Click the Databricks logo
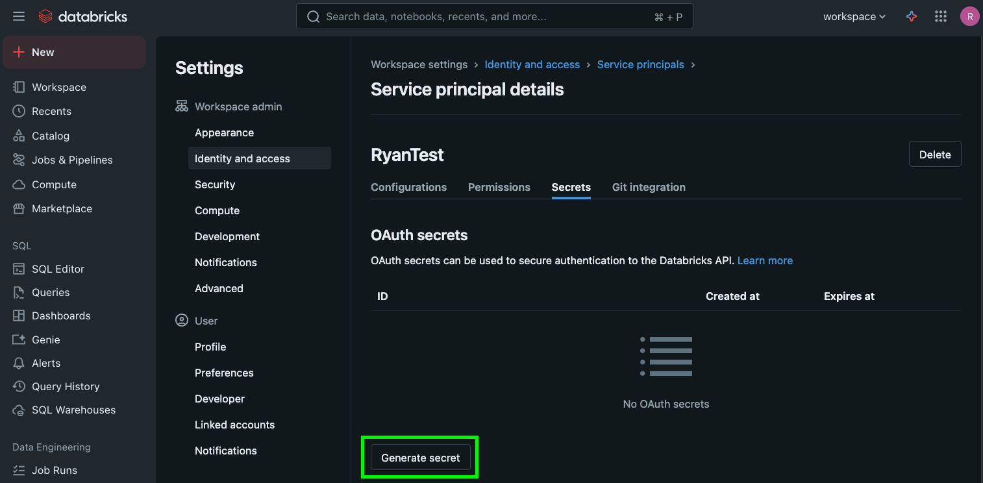Image resolution: width=983 pixels, height=483 pixels. pos(82,17)
